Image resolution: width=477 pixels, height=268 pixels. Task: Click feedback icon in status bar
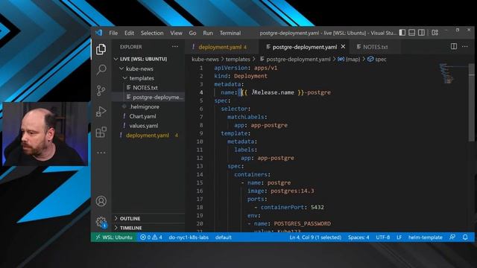tap(452, 237)
